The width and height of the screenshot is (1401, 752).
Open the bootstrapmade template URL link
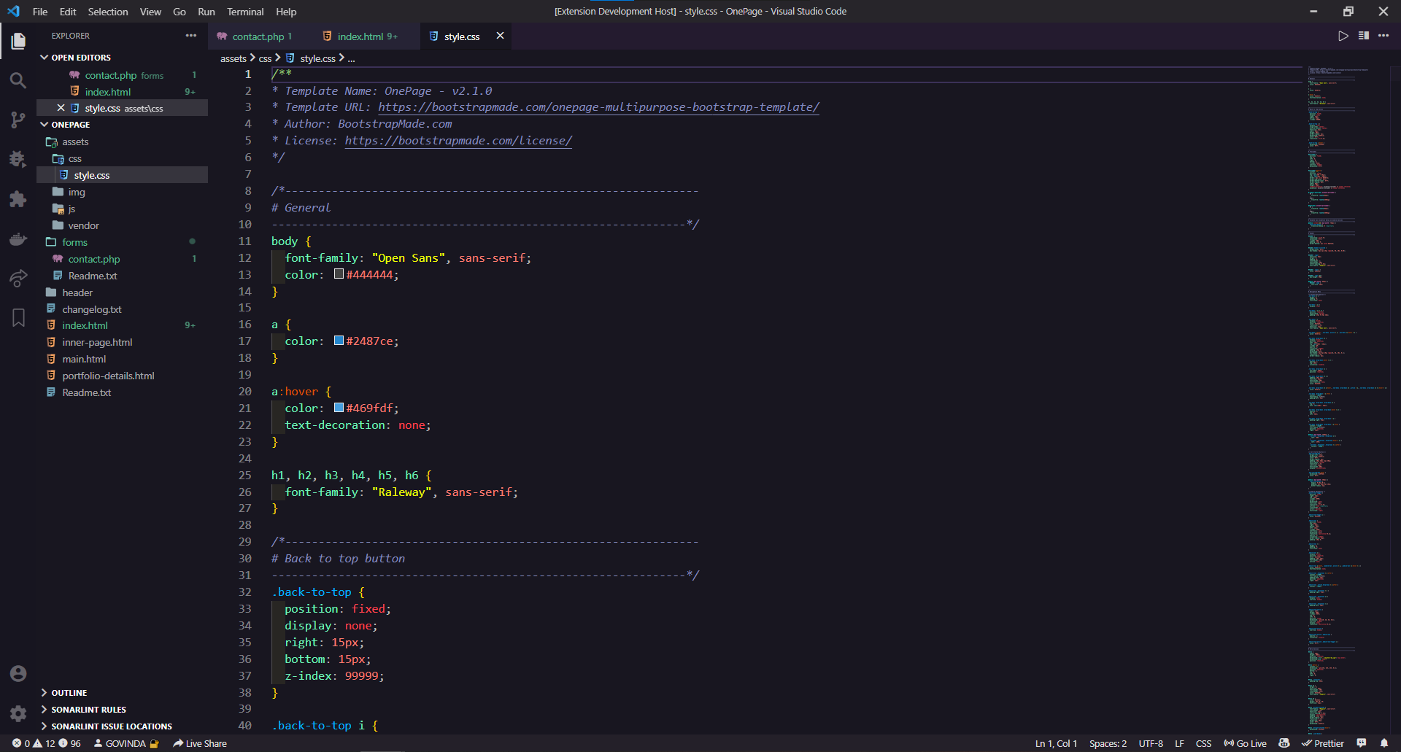click(x=598, y=107)
